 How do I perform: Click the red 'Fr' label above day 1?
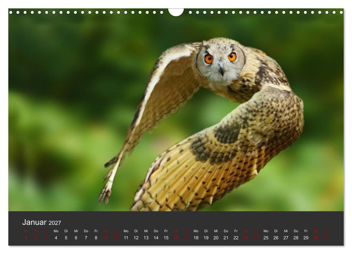tap(26, 231)
